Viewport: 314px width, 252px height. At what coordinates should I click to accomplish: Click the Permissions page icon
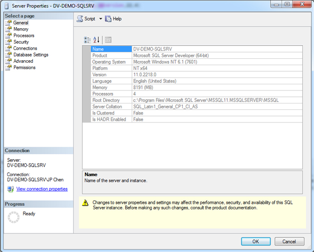coord(9,68)
